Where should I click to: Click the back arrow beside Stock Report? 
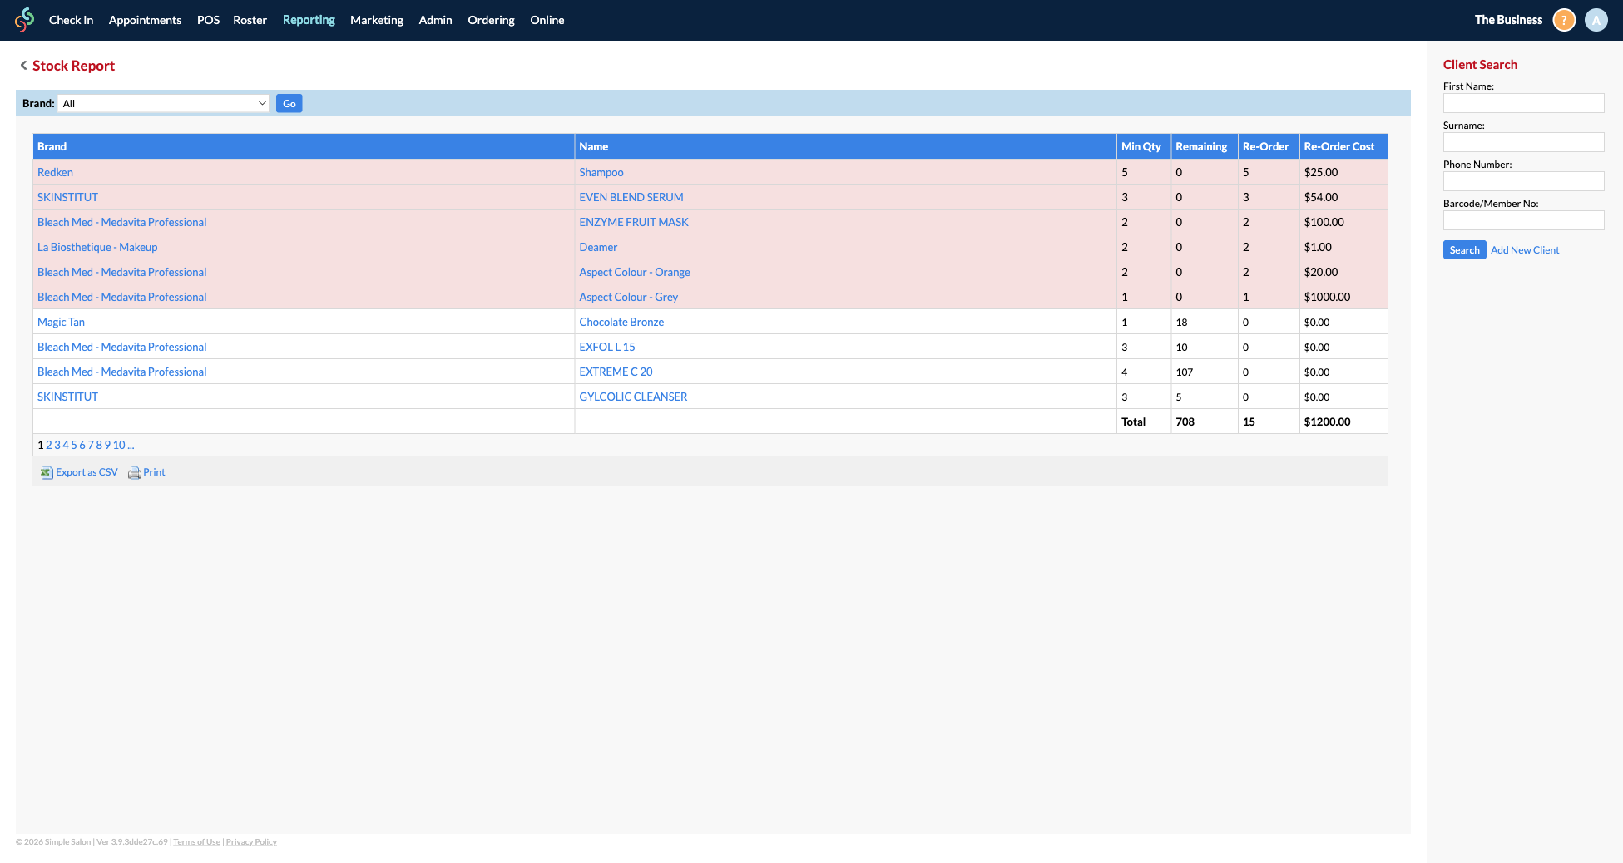tap(23, 66)
